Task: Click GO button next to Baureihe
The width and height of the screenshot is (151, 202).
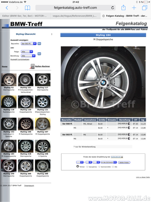Action: tap(39, 44)
